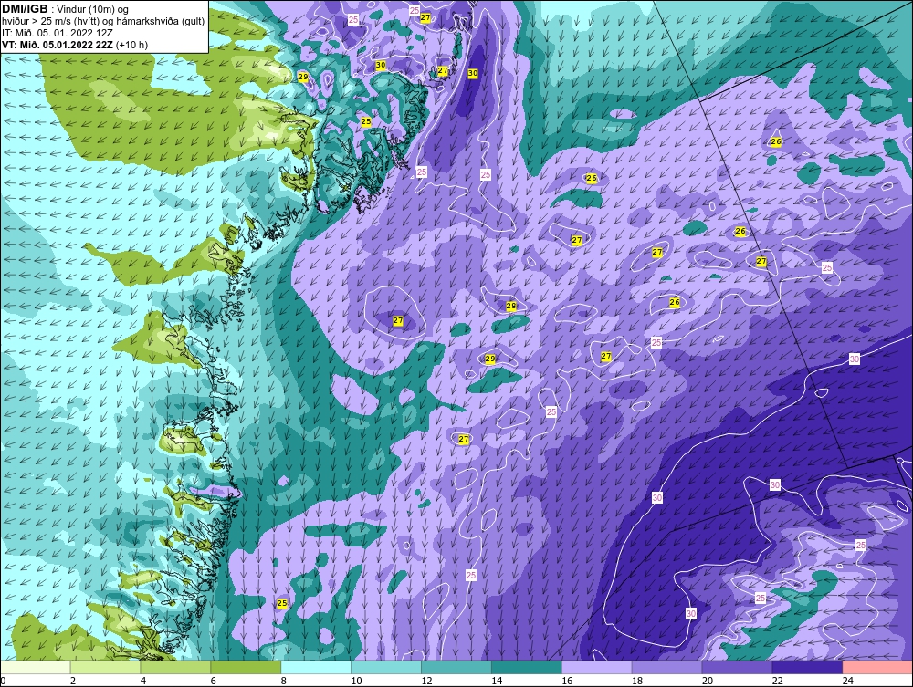Click the "4" tick label on the color scale
Screen dimensions: 913x687
143,681
